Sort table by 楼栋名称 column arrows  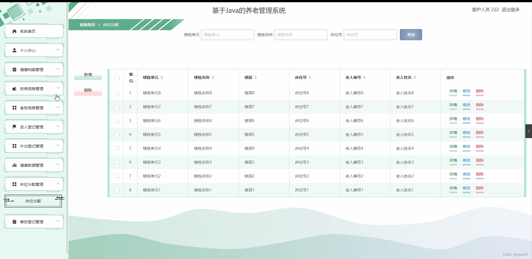coord(213,77)
